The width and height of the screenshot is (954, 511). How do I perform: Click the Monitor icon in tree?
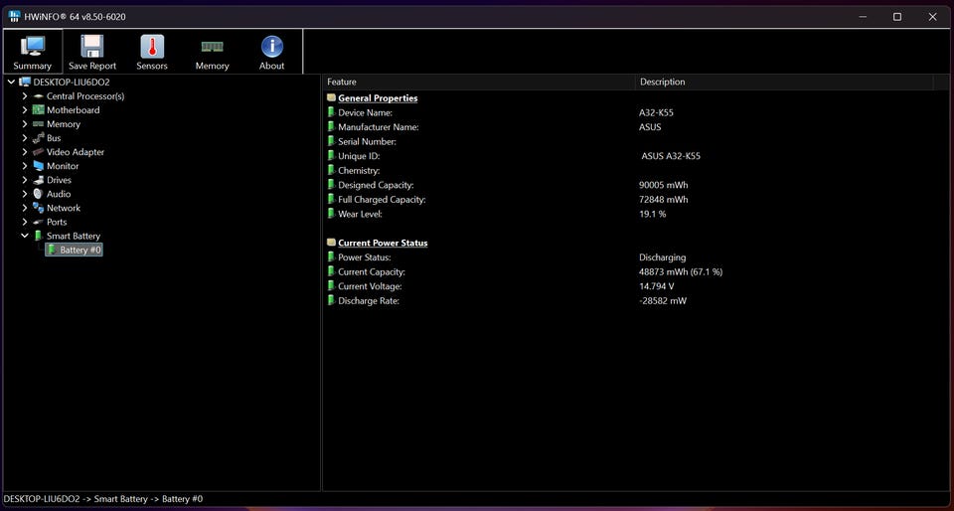[39, 166]
